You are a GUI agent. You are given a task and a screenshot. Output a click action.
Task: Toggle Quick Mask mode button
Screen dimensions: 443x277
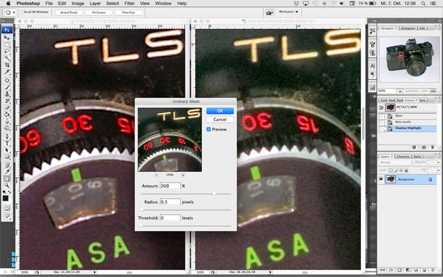[6, 208]
